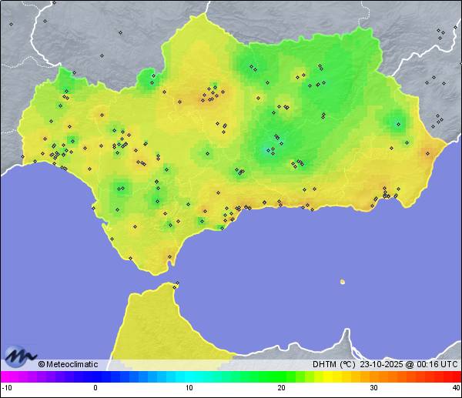Viewport: 462px width, 398px height.
Task: Click the orange hot spot on the east coast
Action: click(x=427, y=152)
